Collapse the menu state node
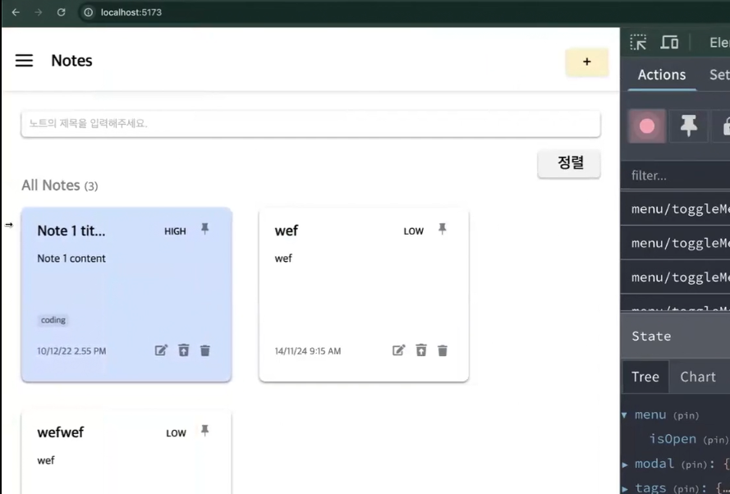Viewport: 730px width, 494px height. pos(625,415)
